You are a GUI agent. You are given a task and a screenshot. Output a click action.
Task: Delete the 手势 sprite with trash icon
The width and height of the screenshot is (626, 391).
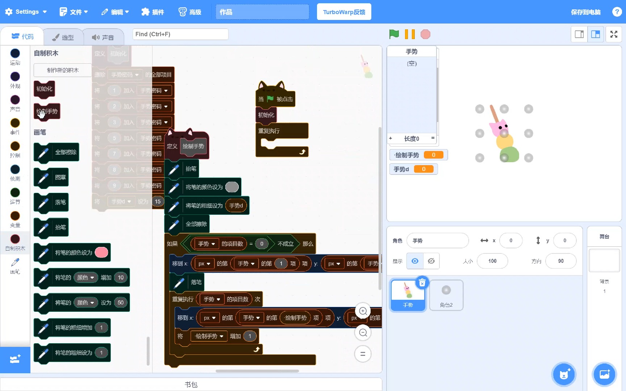[422, 283]
